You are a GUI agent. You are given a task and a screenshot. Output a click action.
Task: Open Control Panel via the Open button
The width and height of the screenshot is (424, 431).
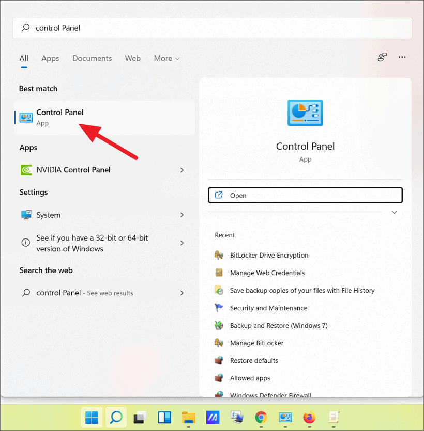305,195
